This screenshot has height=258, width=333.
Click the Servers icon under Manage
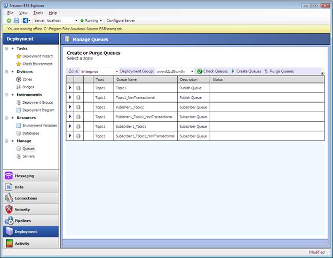pos(19,156)
